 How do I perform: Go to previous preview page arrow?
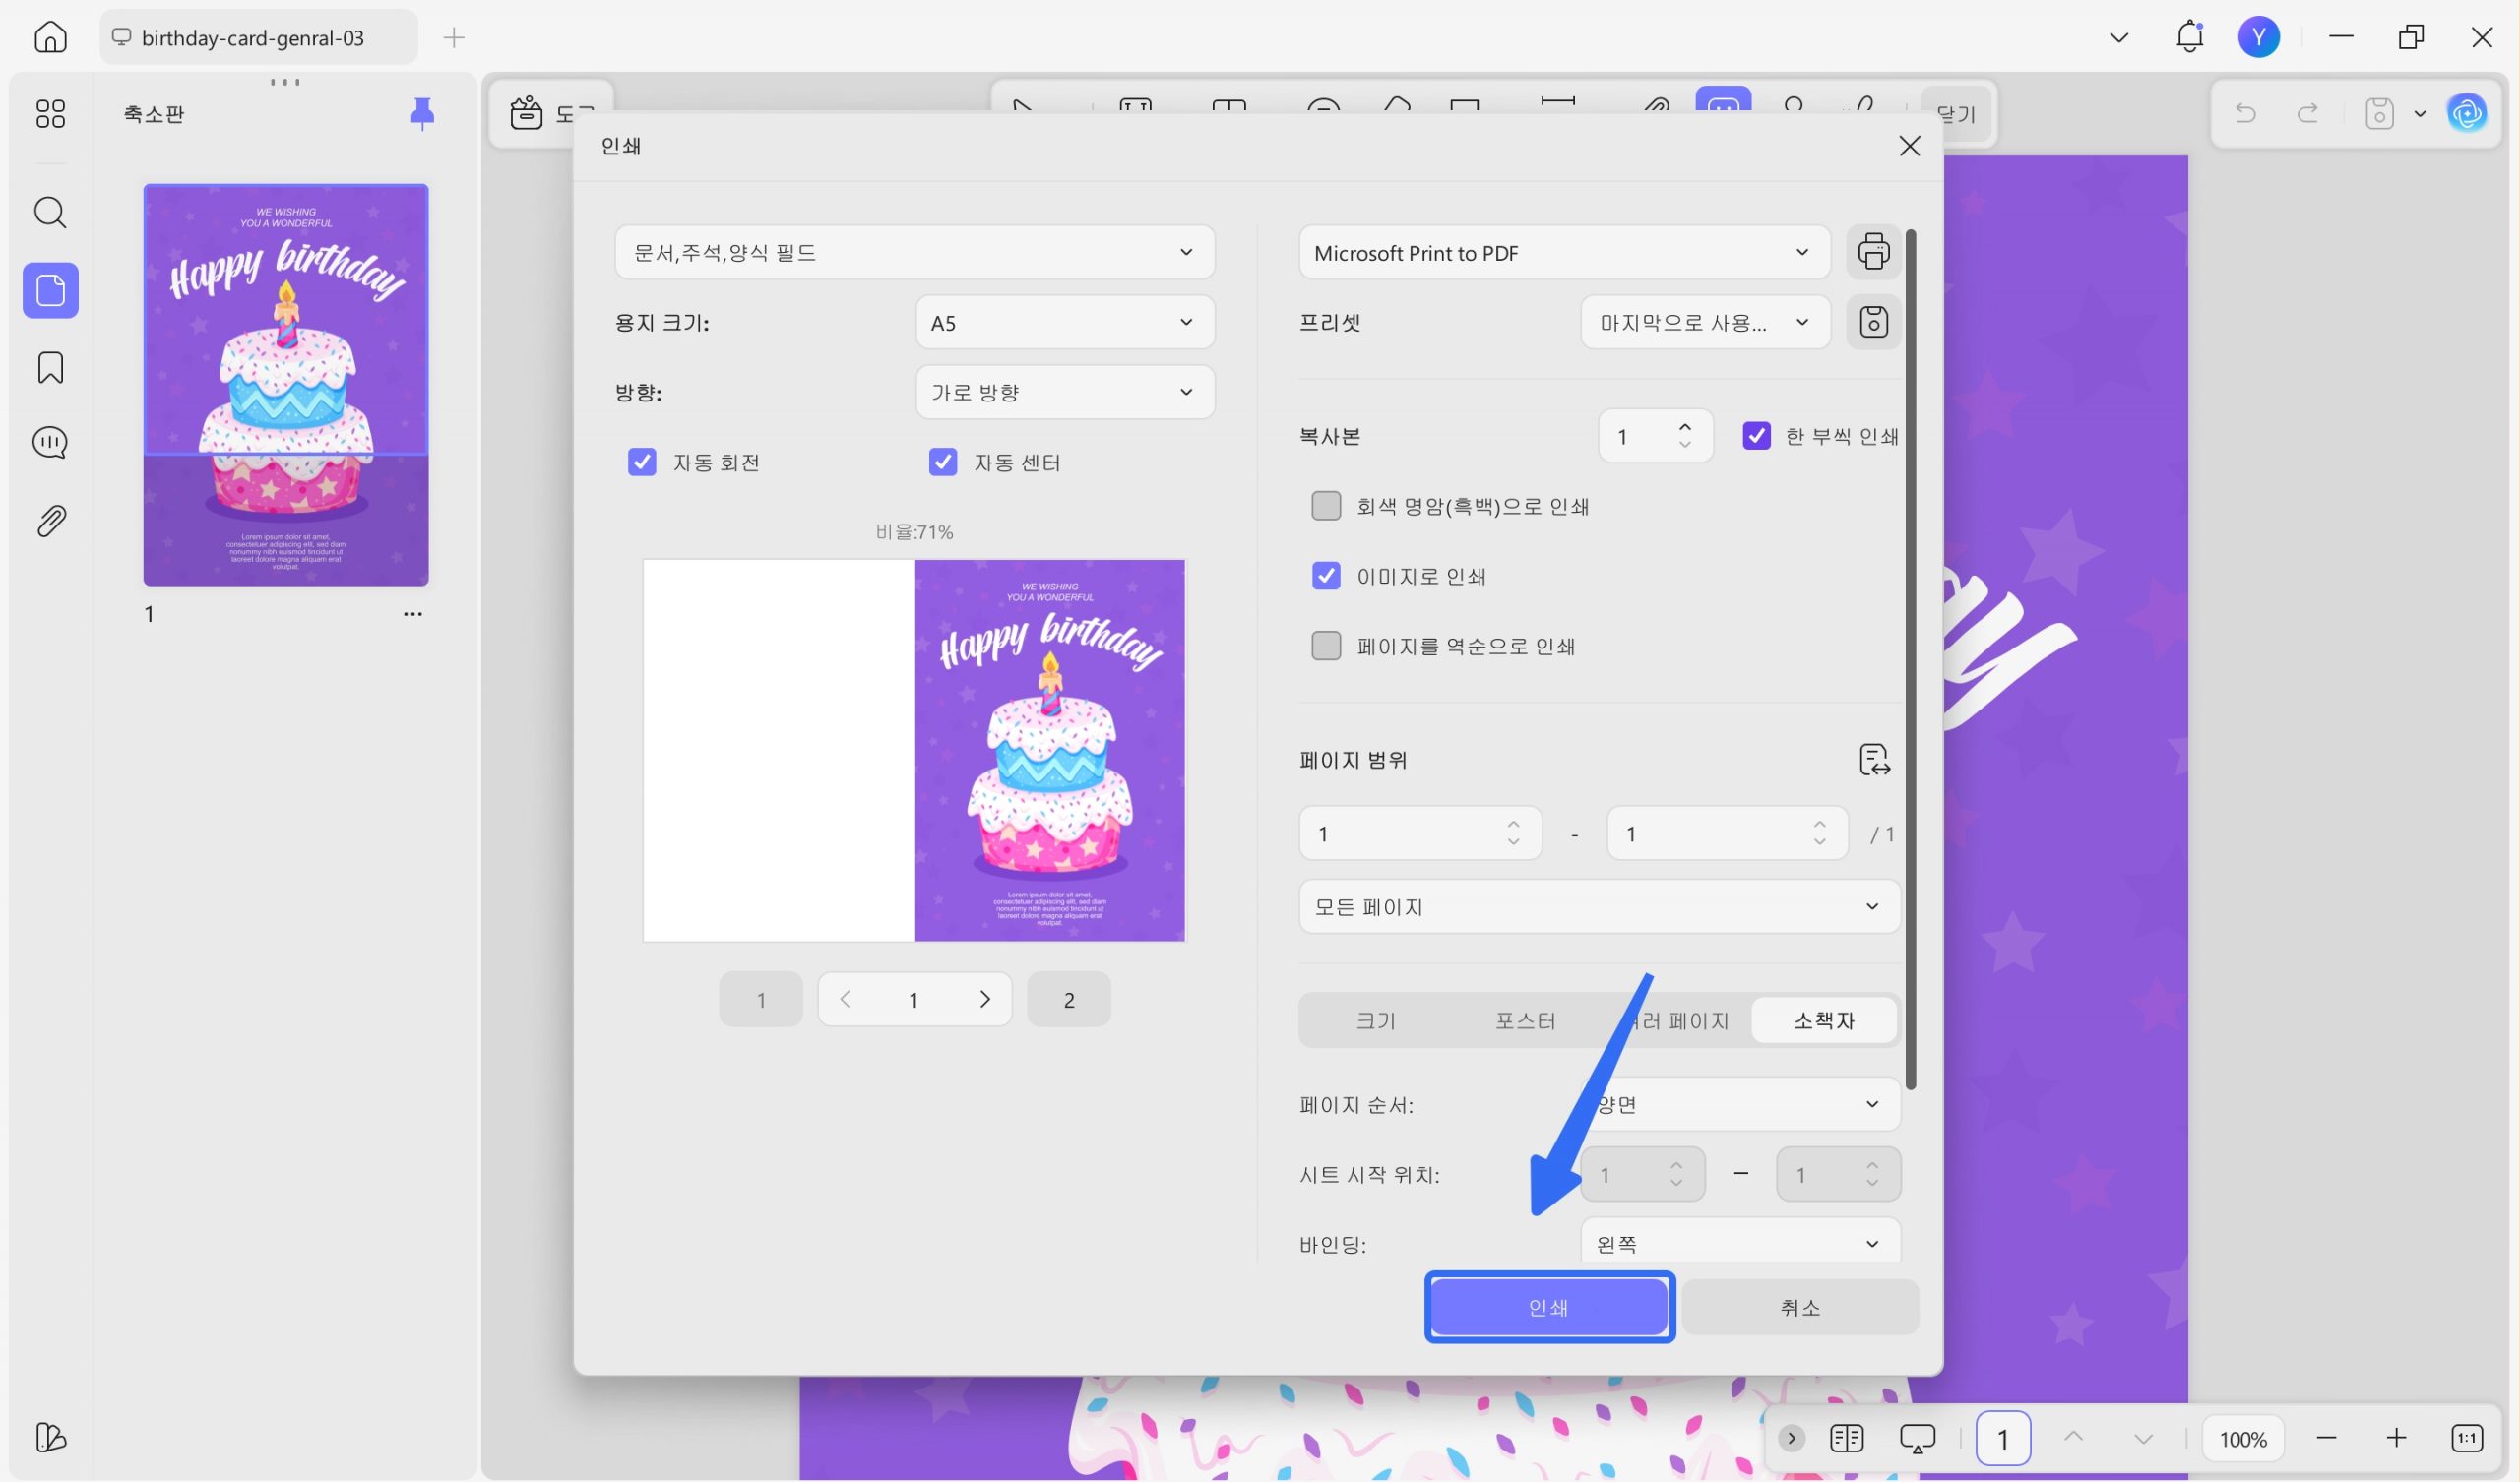point(845,999)
